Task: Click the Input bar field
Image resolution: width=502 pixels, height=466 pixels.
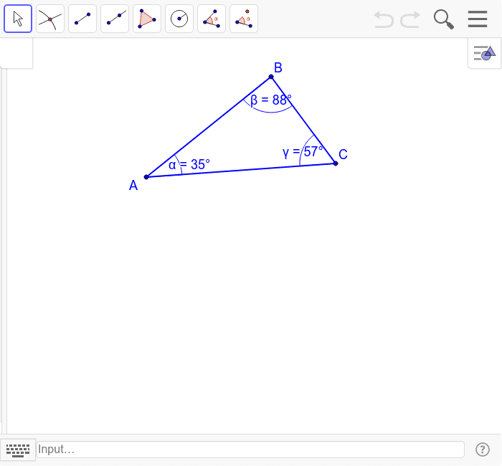Action: [x=250, y=450]
